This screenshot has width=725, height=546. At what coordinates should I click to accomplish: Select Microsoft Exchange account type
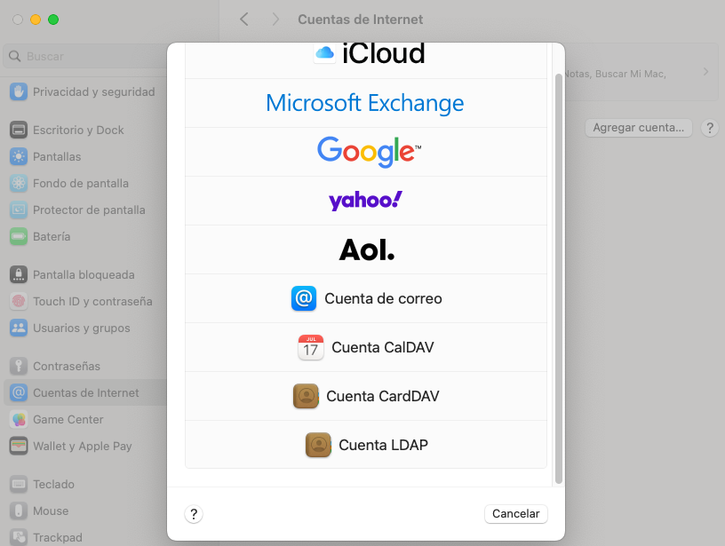(365, 103)
